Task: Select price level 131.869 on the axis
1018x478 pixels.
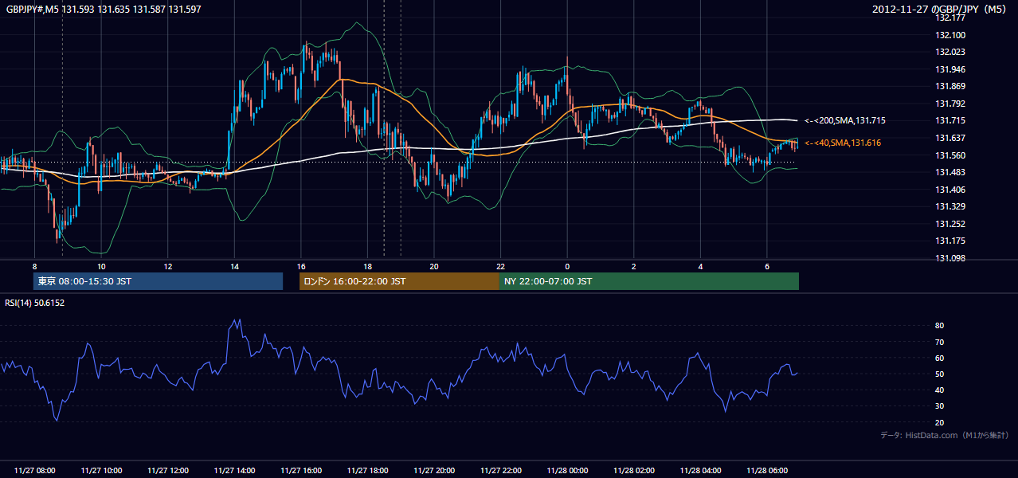Action: coord(951,86)
